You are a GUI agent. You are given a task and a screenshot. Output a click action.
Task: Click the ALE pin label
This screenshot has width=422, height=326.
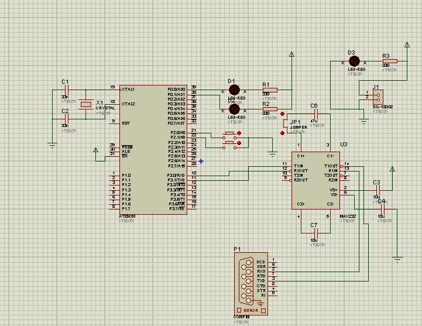[x=126, y=152]
